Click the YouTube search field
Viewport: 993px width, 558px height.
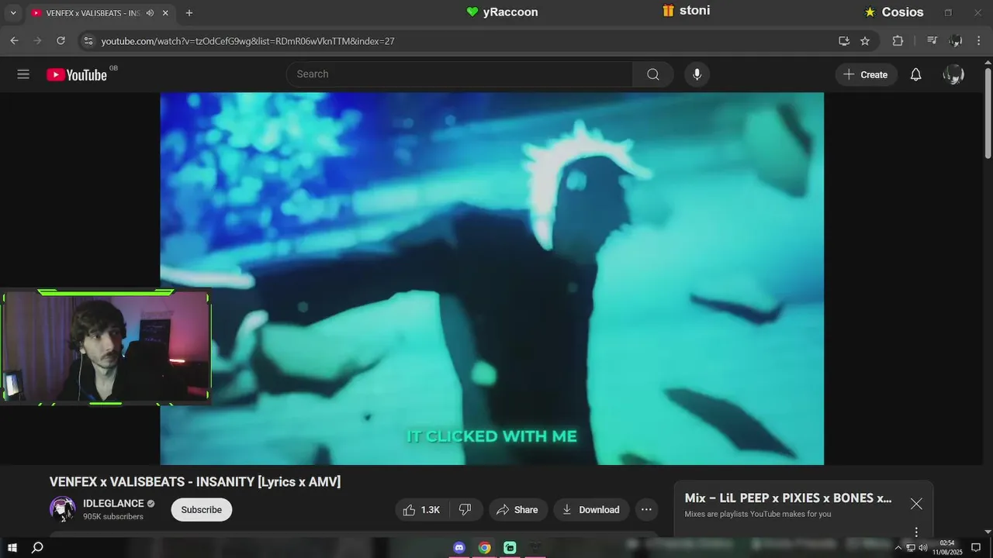(459, 74)
